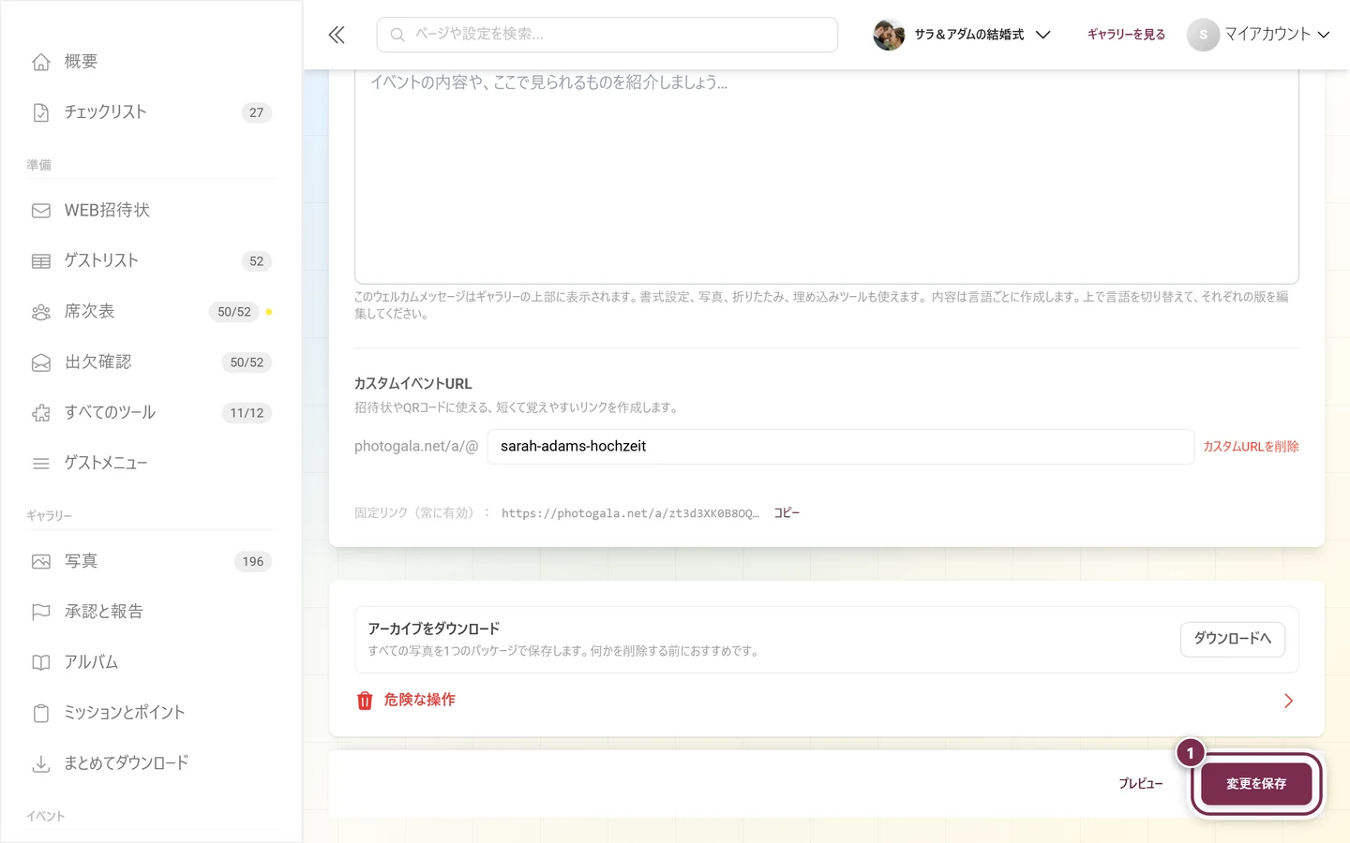Click the ダウンロードへ button
Image resolution: width=1350 pixels, height=843 pixels.
coord(1232,639)
